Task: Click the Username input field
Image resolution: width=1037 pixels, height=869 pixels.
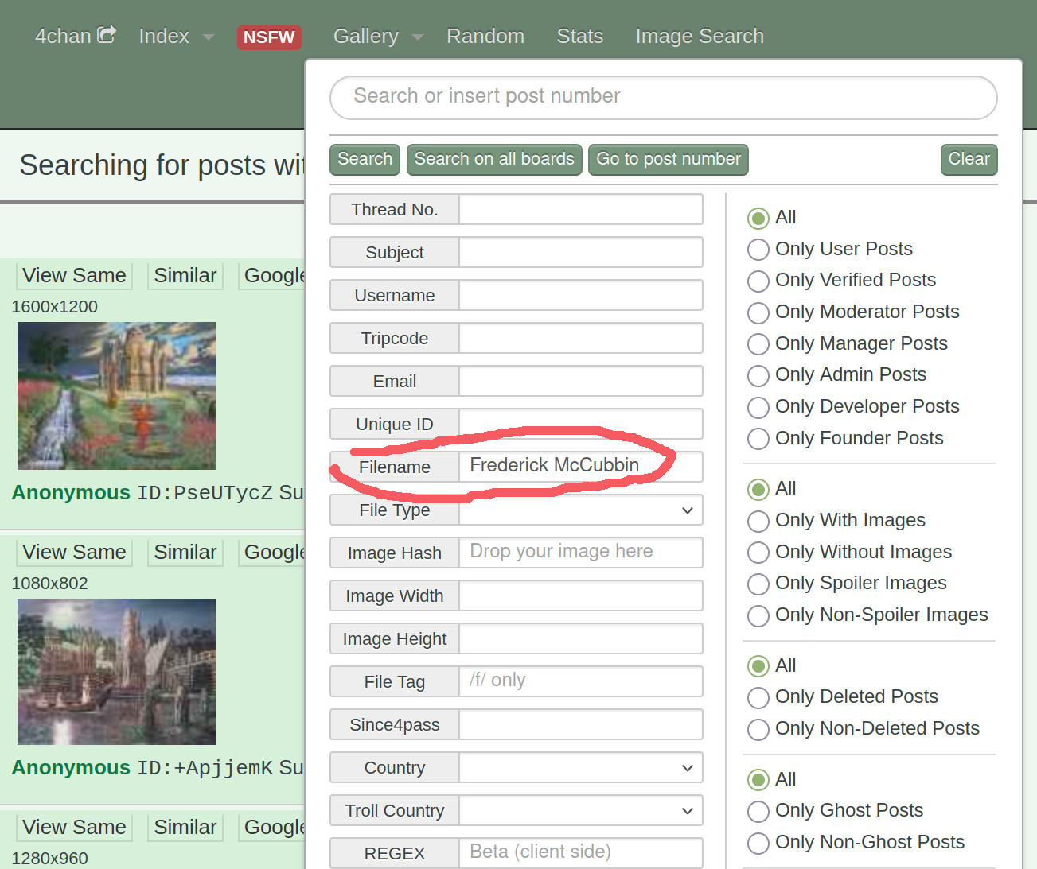Action: coord(581,296)
